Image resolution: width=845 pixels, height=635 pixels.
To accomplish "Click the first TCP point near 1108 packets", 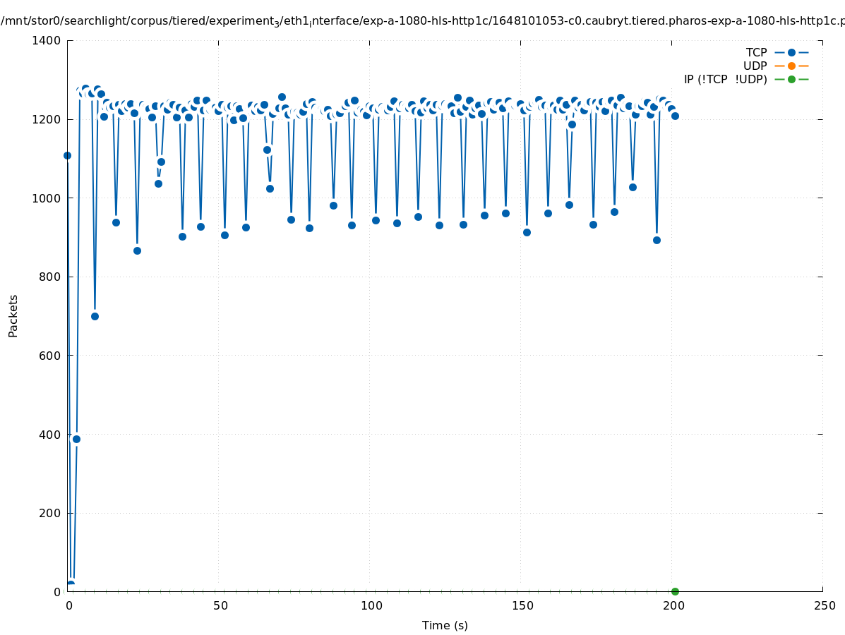I will point(68,155).
